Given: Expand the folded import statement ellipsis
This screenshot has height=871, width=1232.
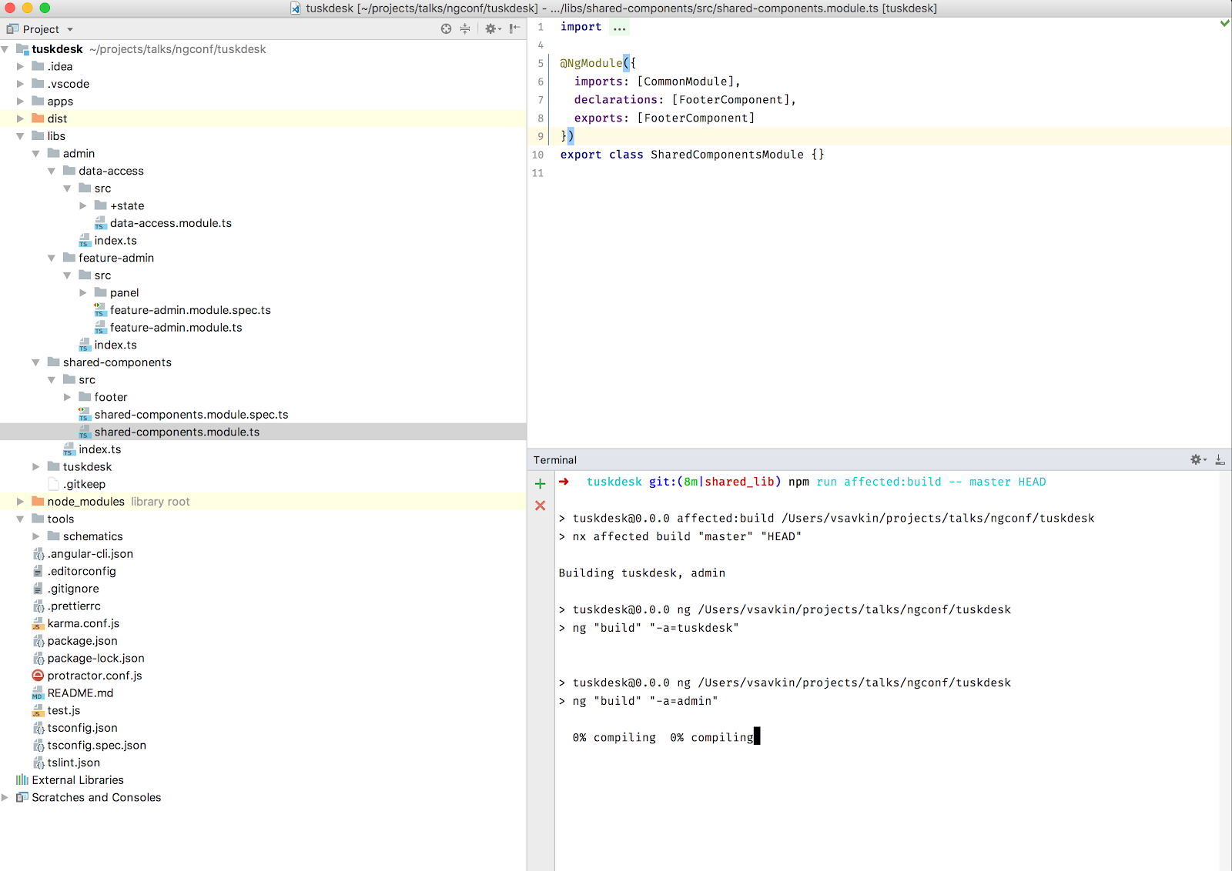Looking at the screenshot, I should point(619,27).
